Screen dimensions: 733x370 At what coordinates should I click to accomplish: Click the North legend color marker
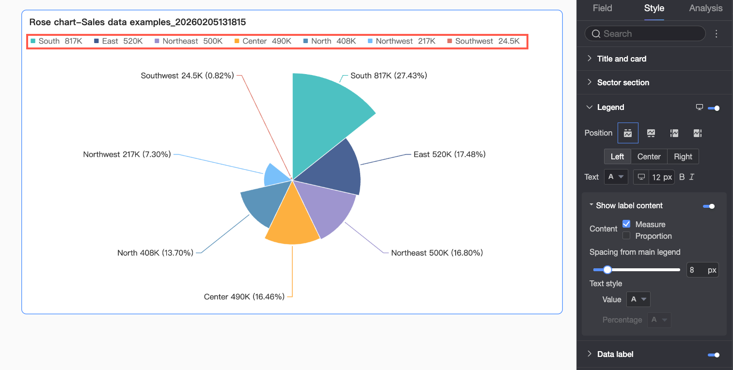click(x=305, y=41)
